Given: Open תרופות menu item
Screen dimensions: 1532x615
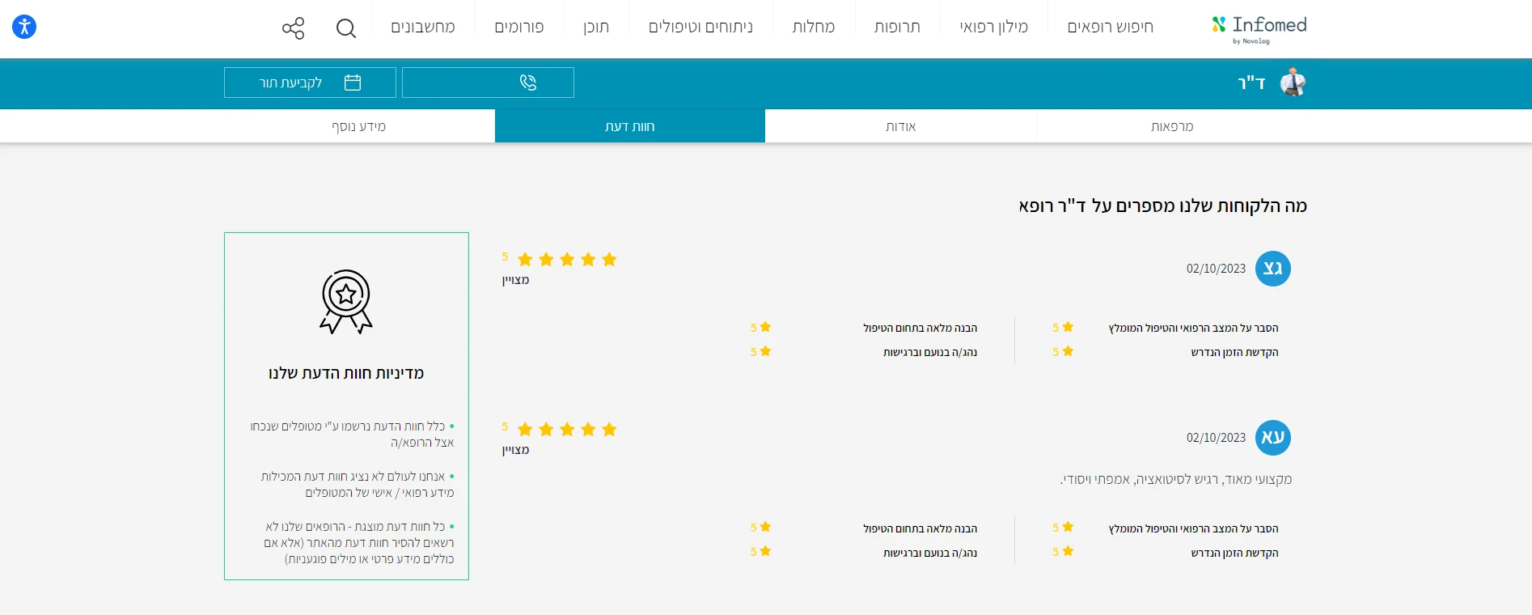Looking at the screenshot, I should [897, 28].
